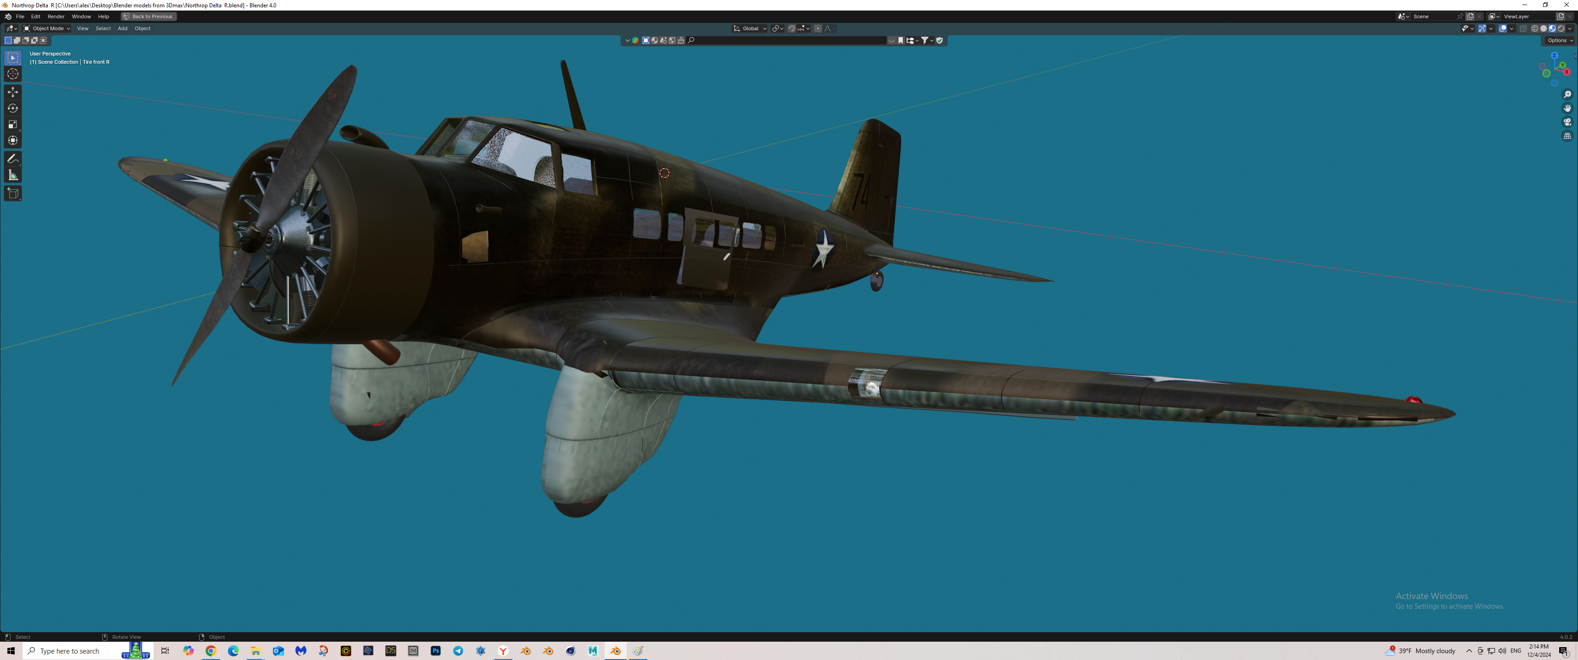Screen dimensions: 1578x660
Task: Click the shield checkmark icon
Action: point(939,40)
